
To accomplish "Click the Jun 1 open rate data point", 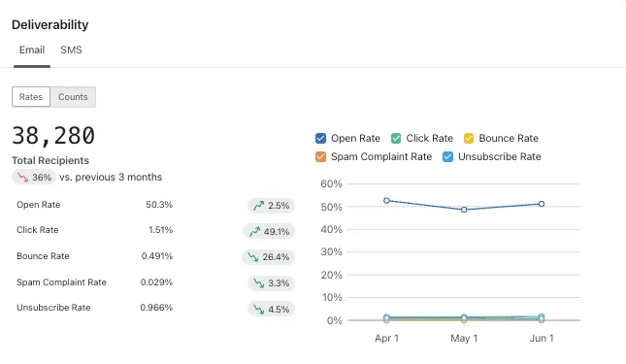I will pyautogui.click(x=542, y=204).
